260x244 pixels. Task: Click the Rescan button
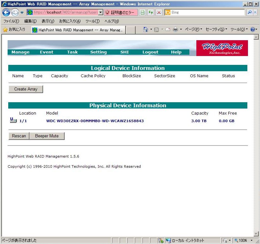coord(19,136)
